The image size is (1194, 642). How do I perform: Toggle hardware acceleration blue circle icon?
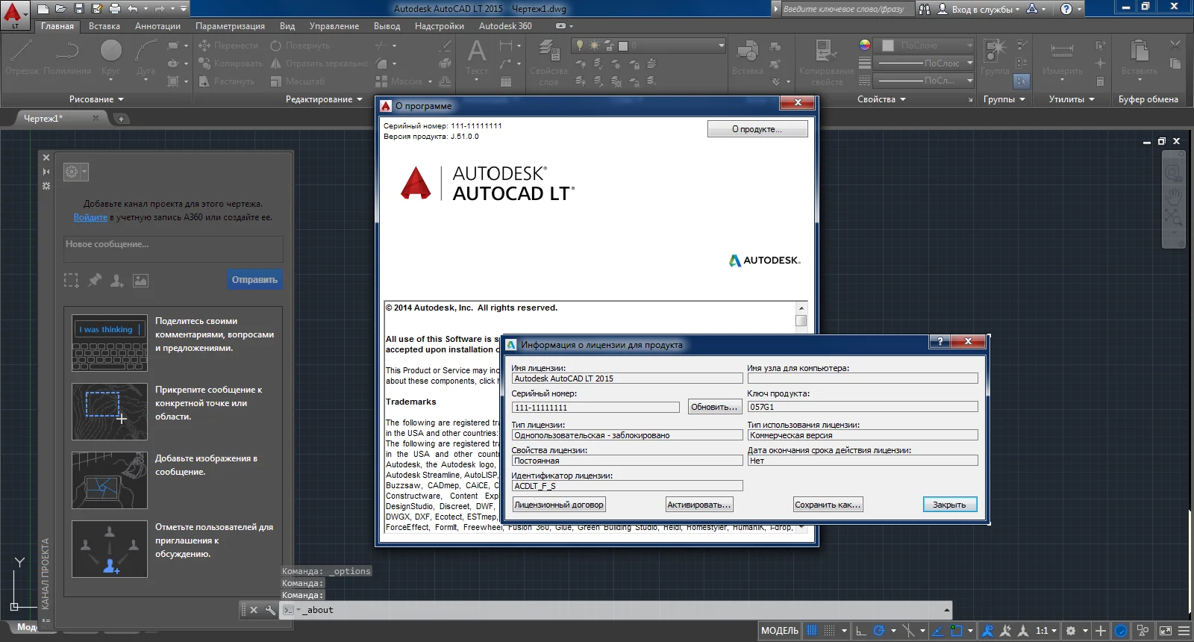pyautogui.click(x=1121, y=631)
